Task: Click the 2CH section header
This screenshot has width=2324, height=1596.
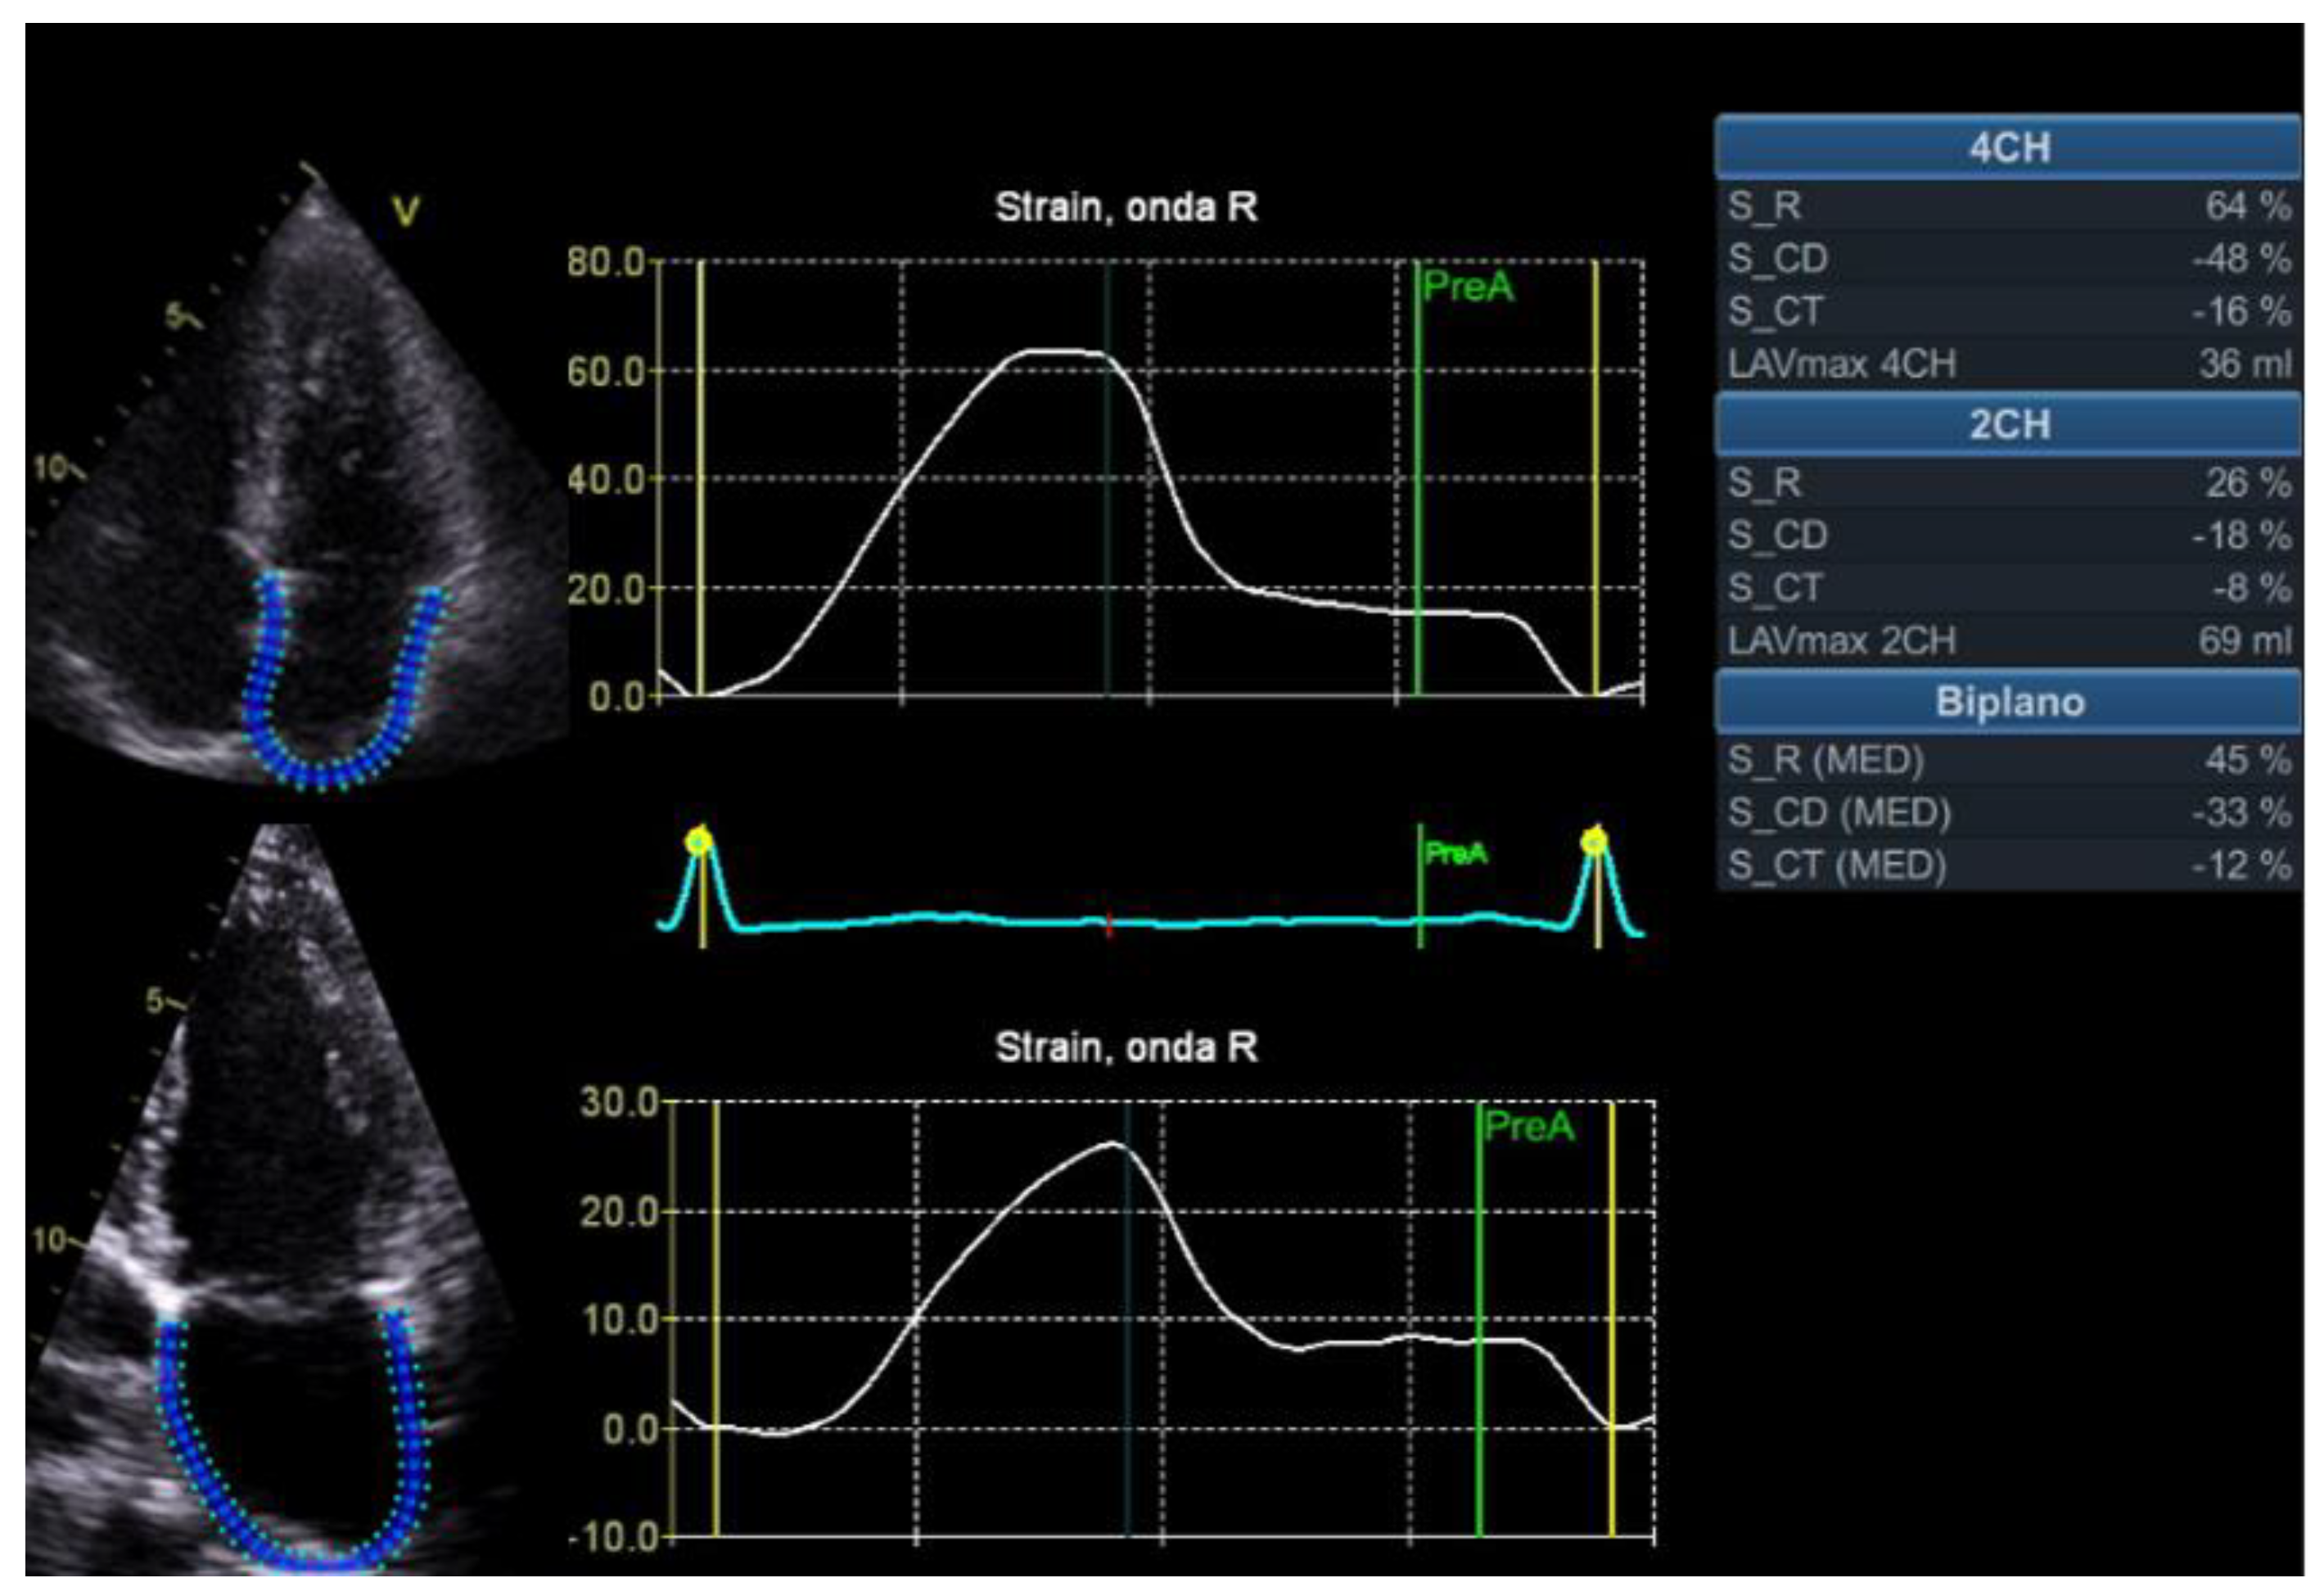Action: pos(2008,424)
